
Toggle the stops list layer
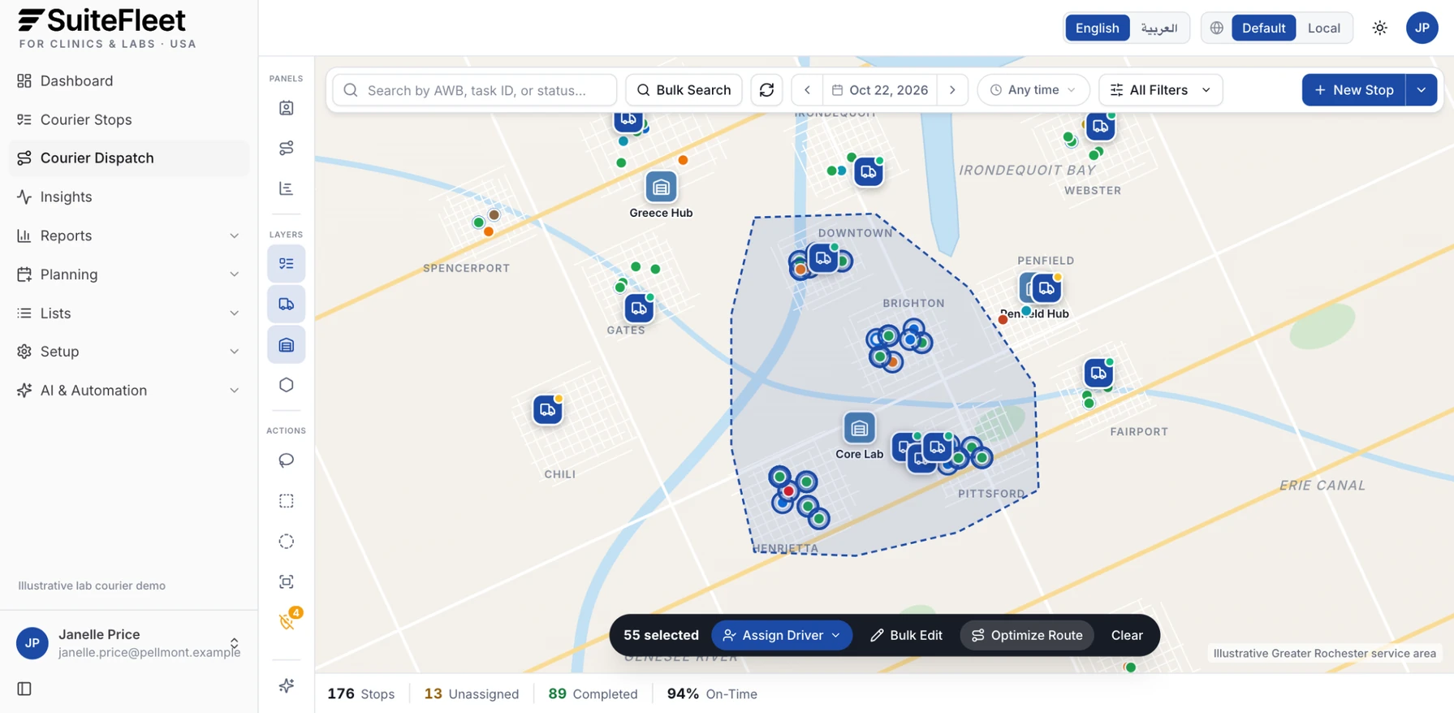click(x=287, y=264)
